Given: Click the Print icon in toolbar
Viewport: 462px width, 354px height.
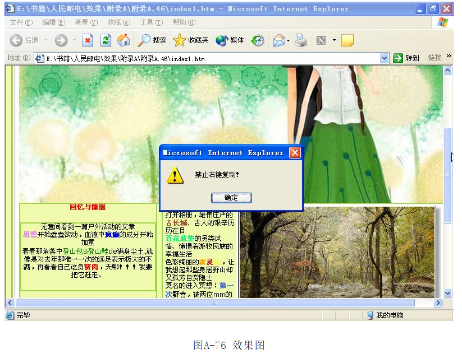Looking at the screenshot, I should (301, 40).
